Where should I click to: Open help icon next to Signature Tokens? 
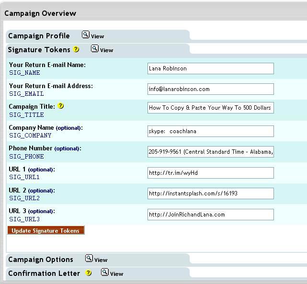pos(76,49)
